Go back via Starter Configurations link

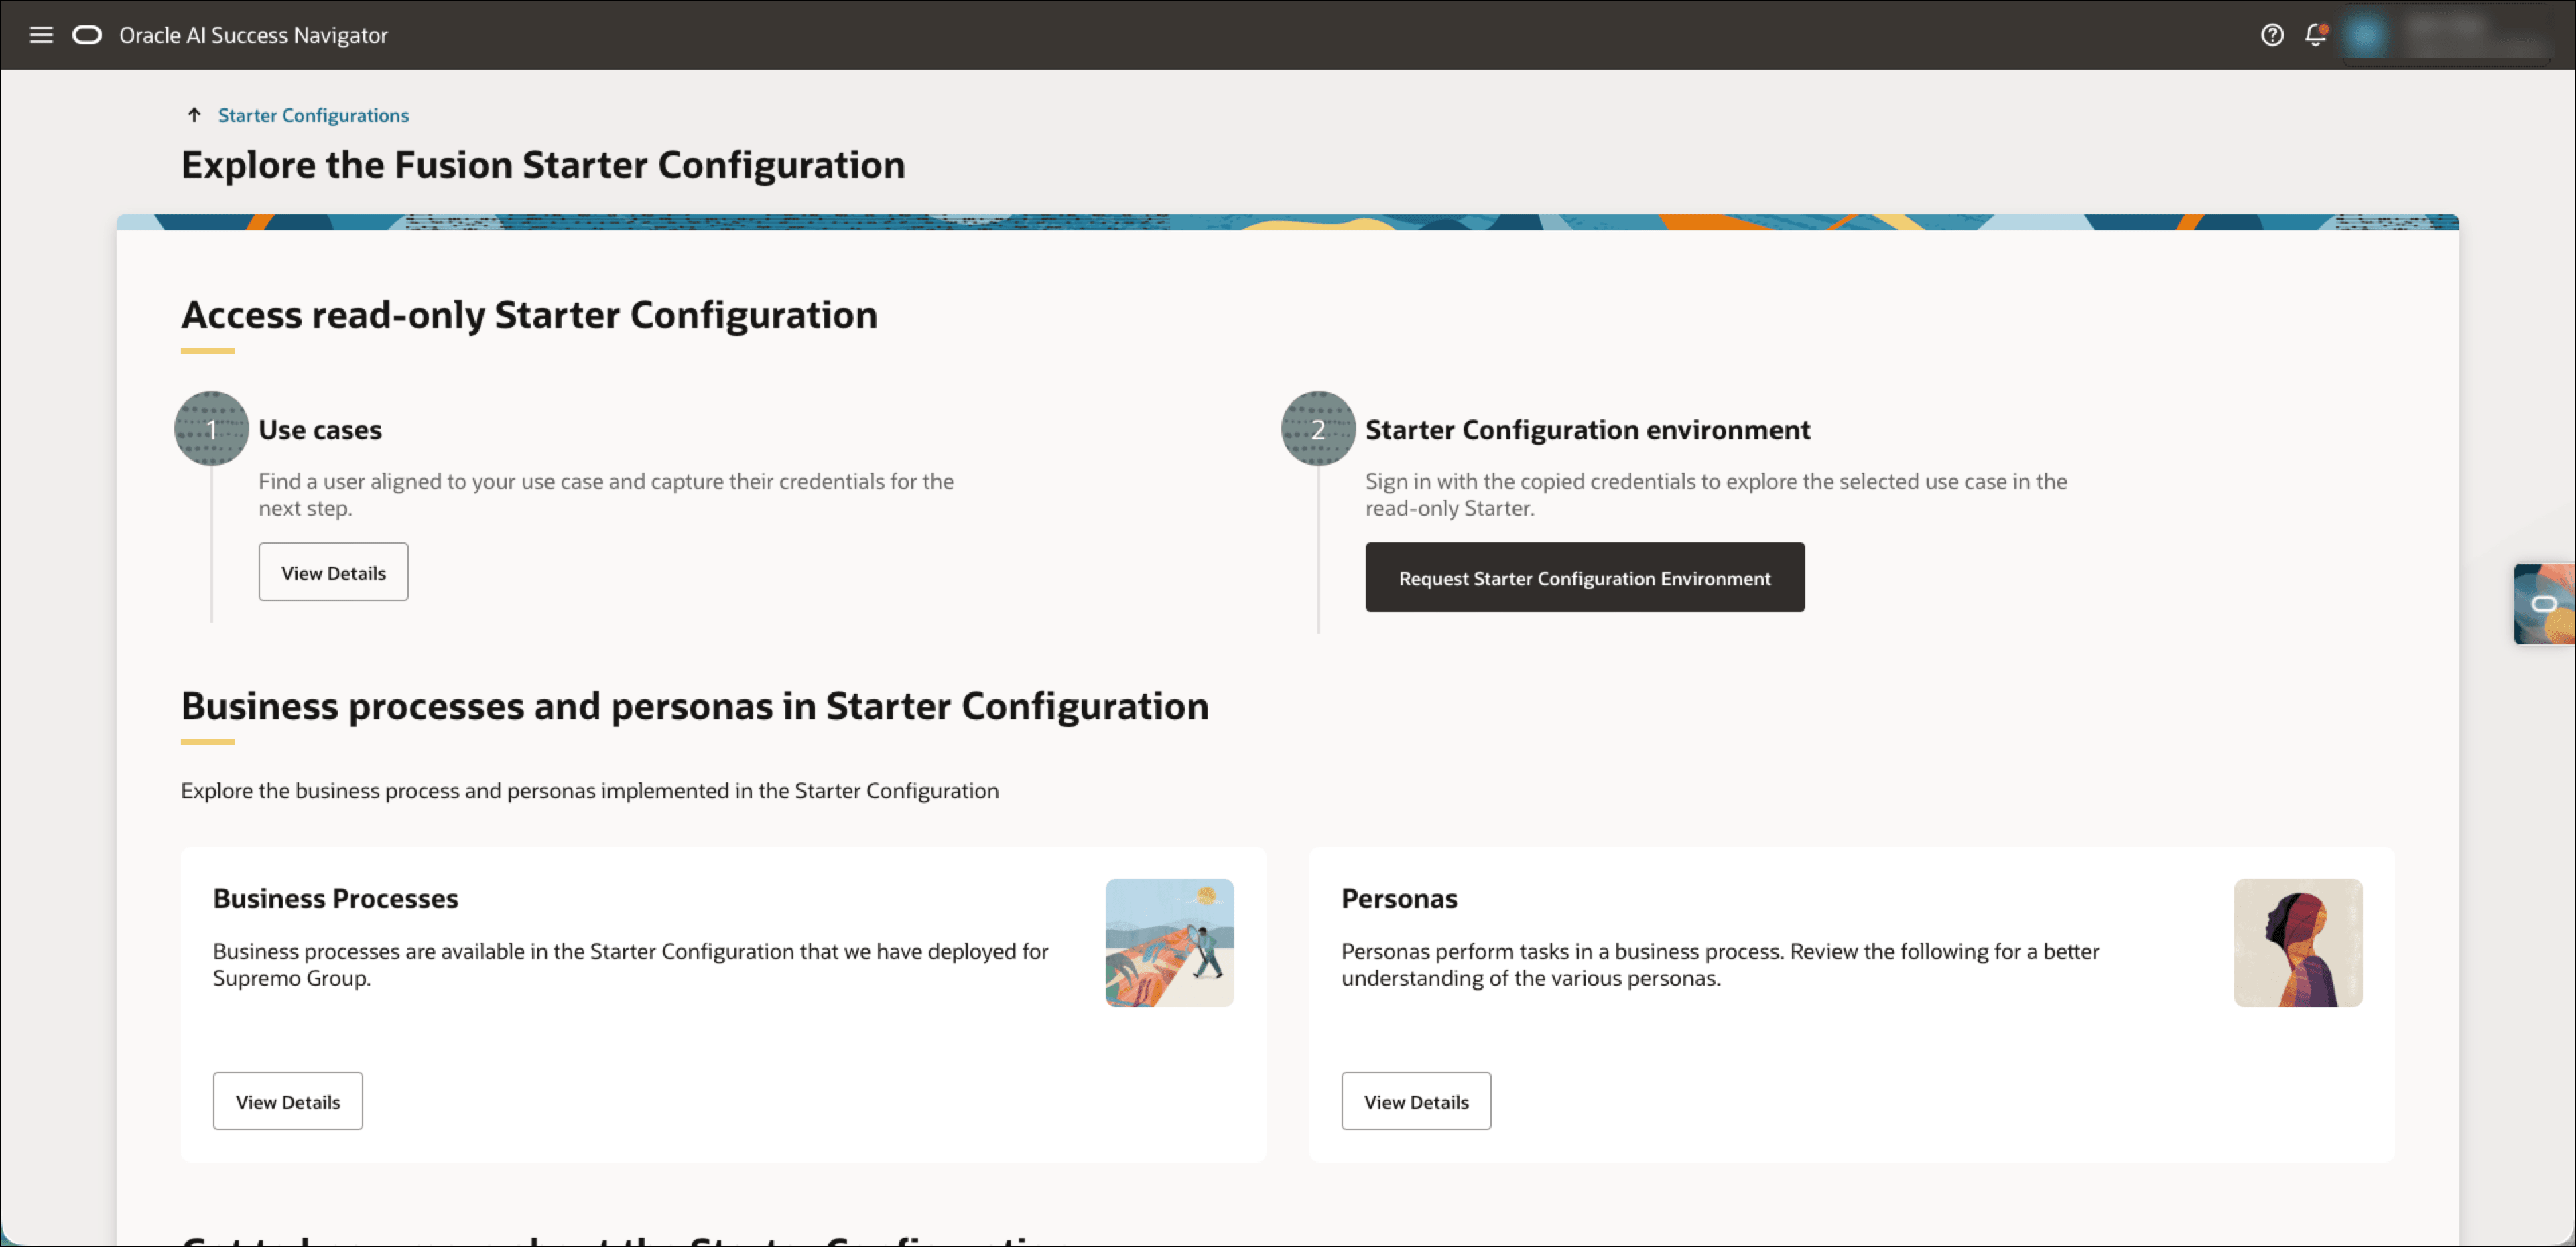[313, 115]
